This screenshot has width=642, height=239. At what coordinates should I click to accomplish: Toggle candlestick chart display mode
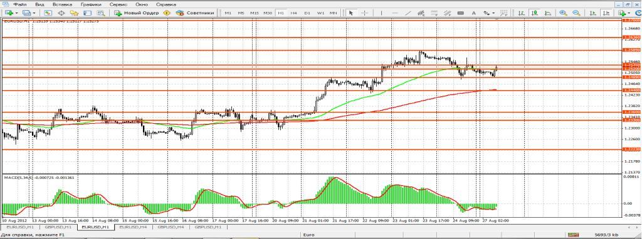[534, 13]
